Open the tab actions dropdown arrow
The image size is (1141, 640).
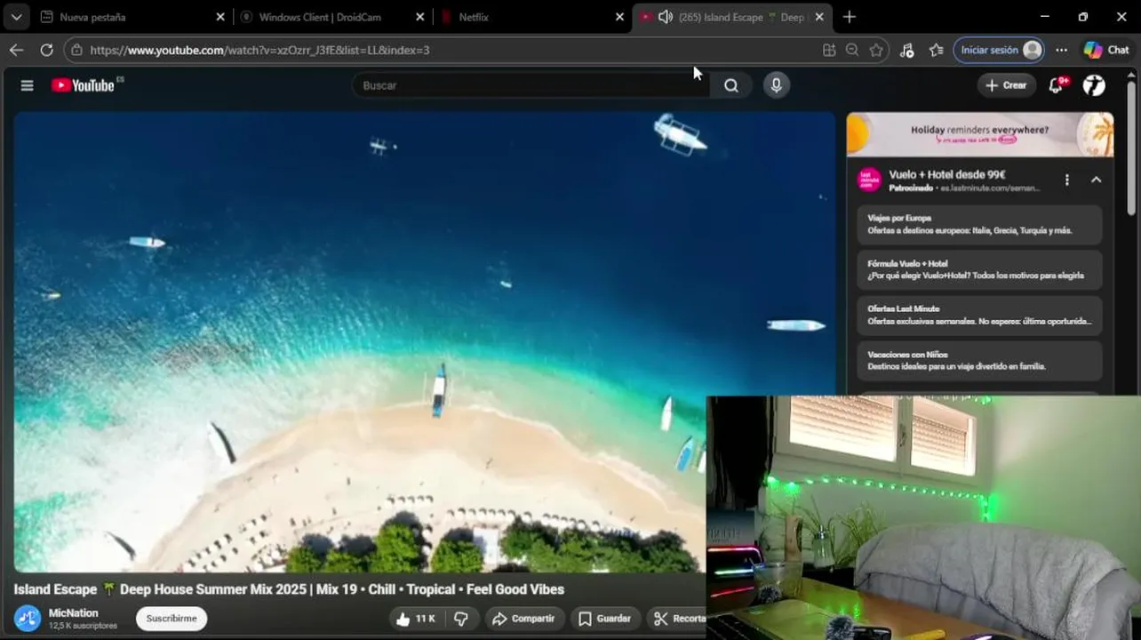click(16, 17)
